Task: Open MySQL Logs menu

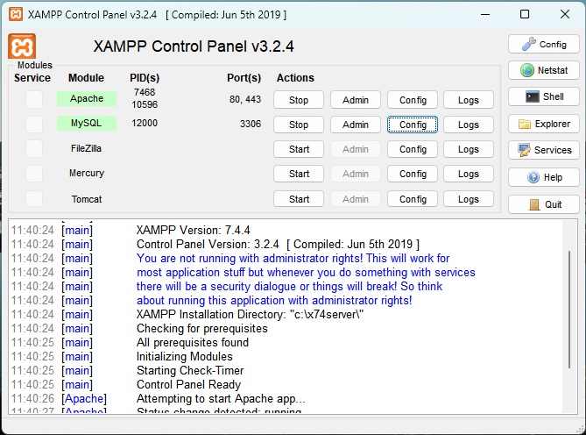Action: coord(469,125)
